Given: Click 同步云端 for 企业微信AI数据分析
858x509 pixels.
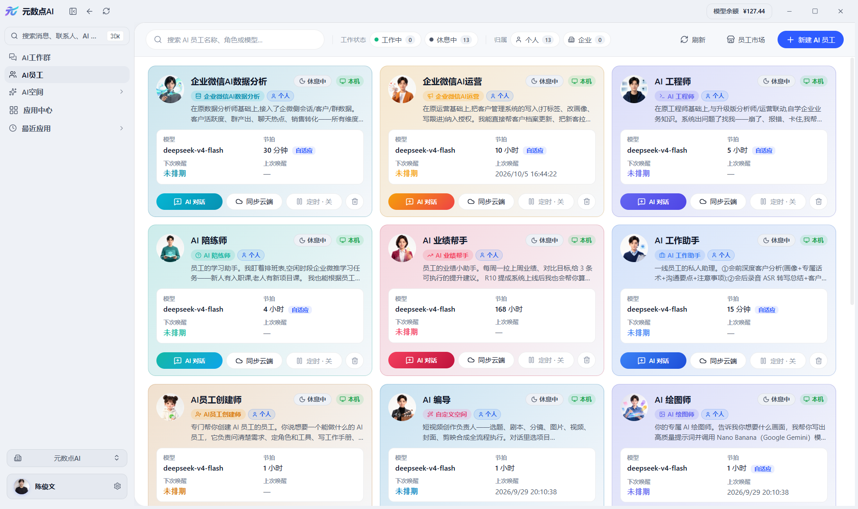Looking at the screenshot, I should tap(254, 202).
